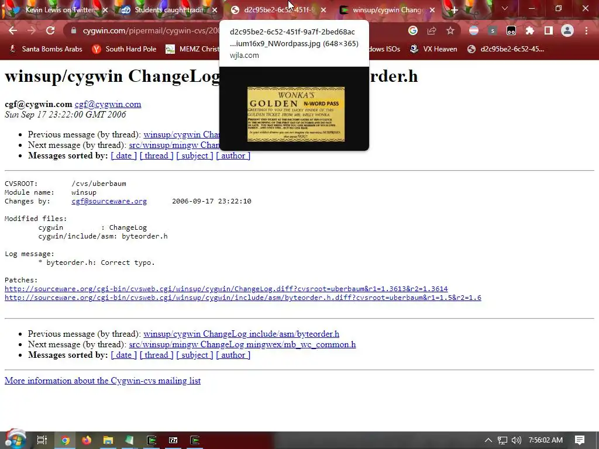
Task: Open Google icon in the address bar
Action: click(412, 30)
